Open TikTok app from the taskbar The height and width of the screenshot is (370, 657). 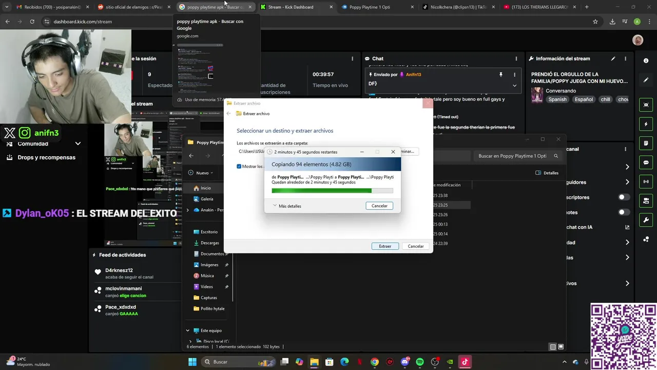(x=465, y=362)
